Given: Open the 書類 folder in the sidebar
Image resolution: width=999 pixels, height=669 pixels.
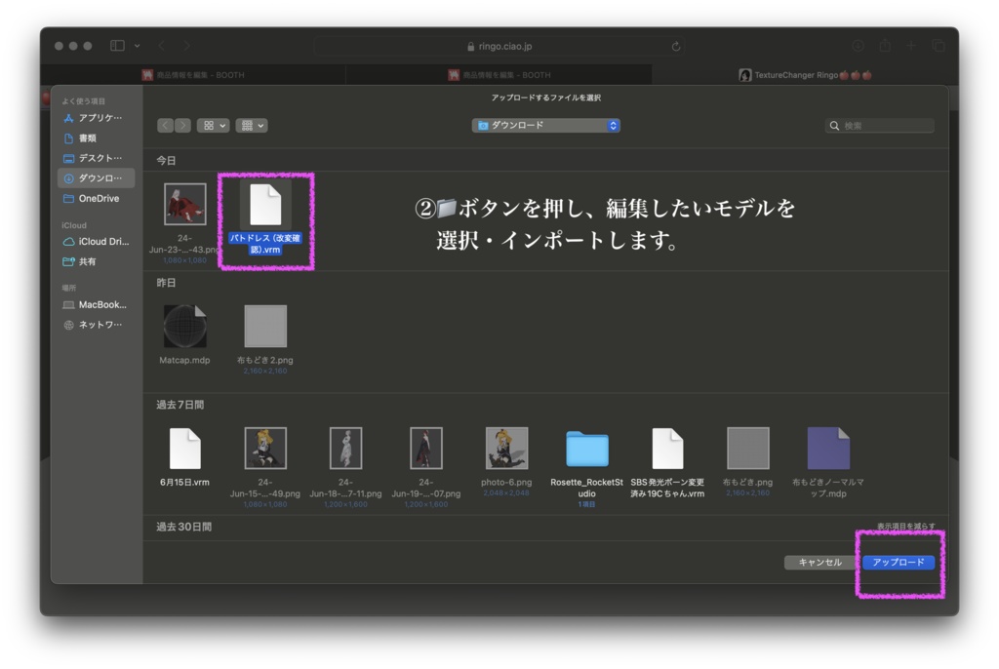Looking at the screenshot, I should click(88, 138).
